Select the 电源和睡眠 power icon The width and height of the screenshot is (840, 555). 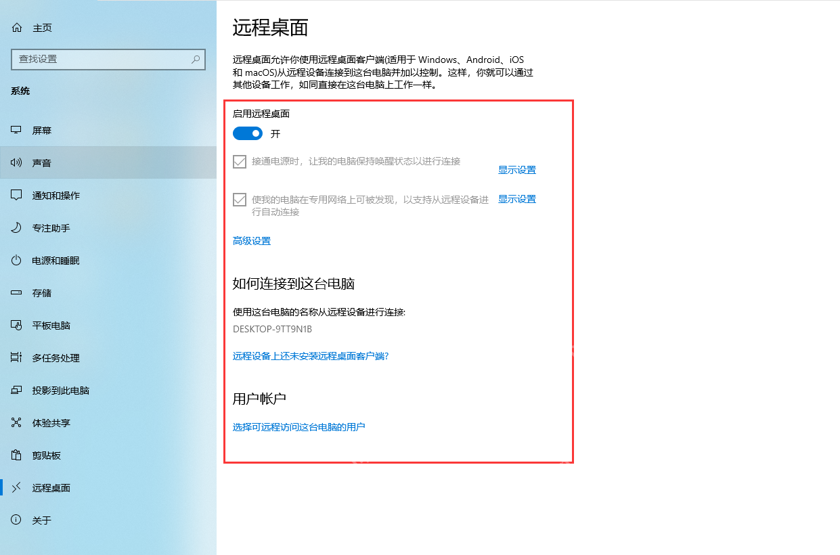(17, 261)
